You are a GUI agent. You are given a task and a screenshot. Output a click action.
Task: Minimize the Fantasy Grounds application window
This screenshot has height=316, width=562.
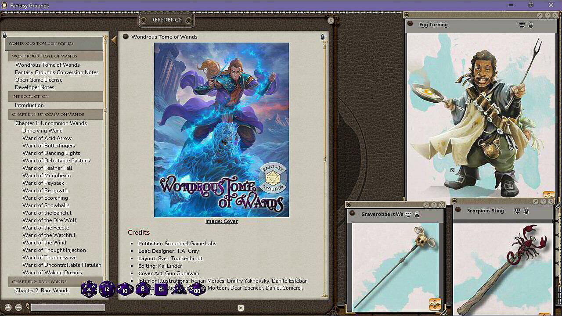coord(511,5)
